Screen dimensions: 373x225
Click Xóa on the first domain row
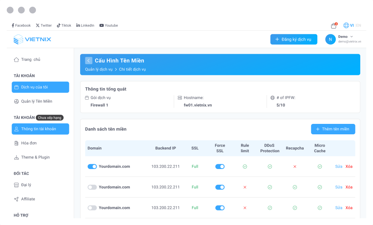click(x=349, y=166)
